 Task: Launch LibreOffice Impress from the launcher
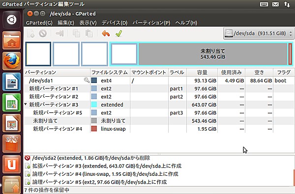tap(12, 123)
